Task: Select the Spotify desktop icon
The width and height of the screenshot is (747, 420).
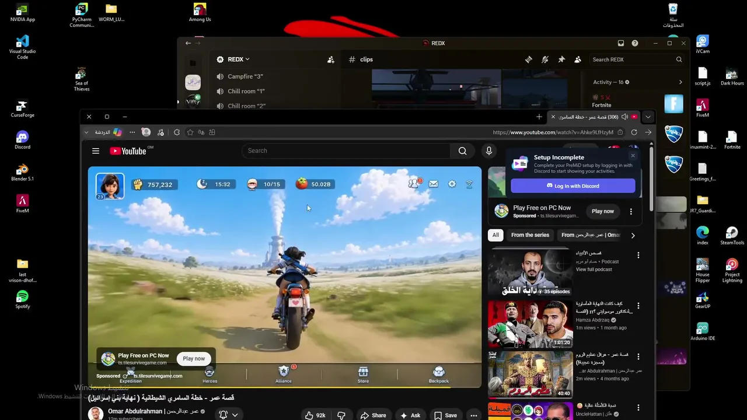Action: coord(22,300)
